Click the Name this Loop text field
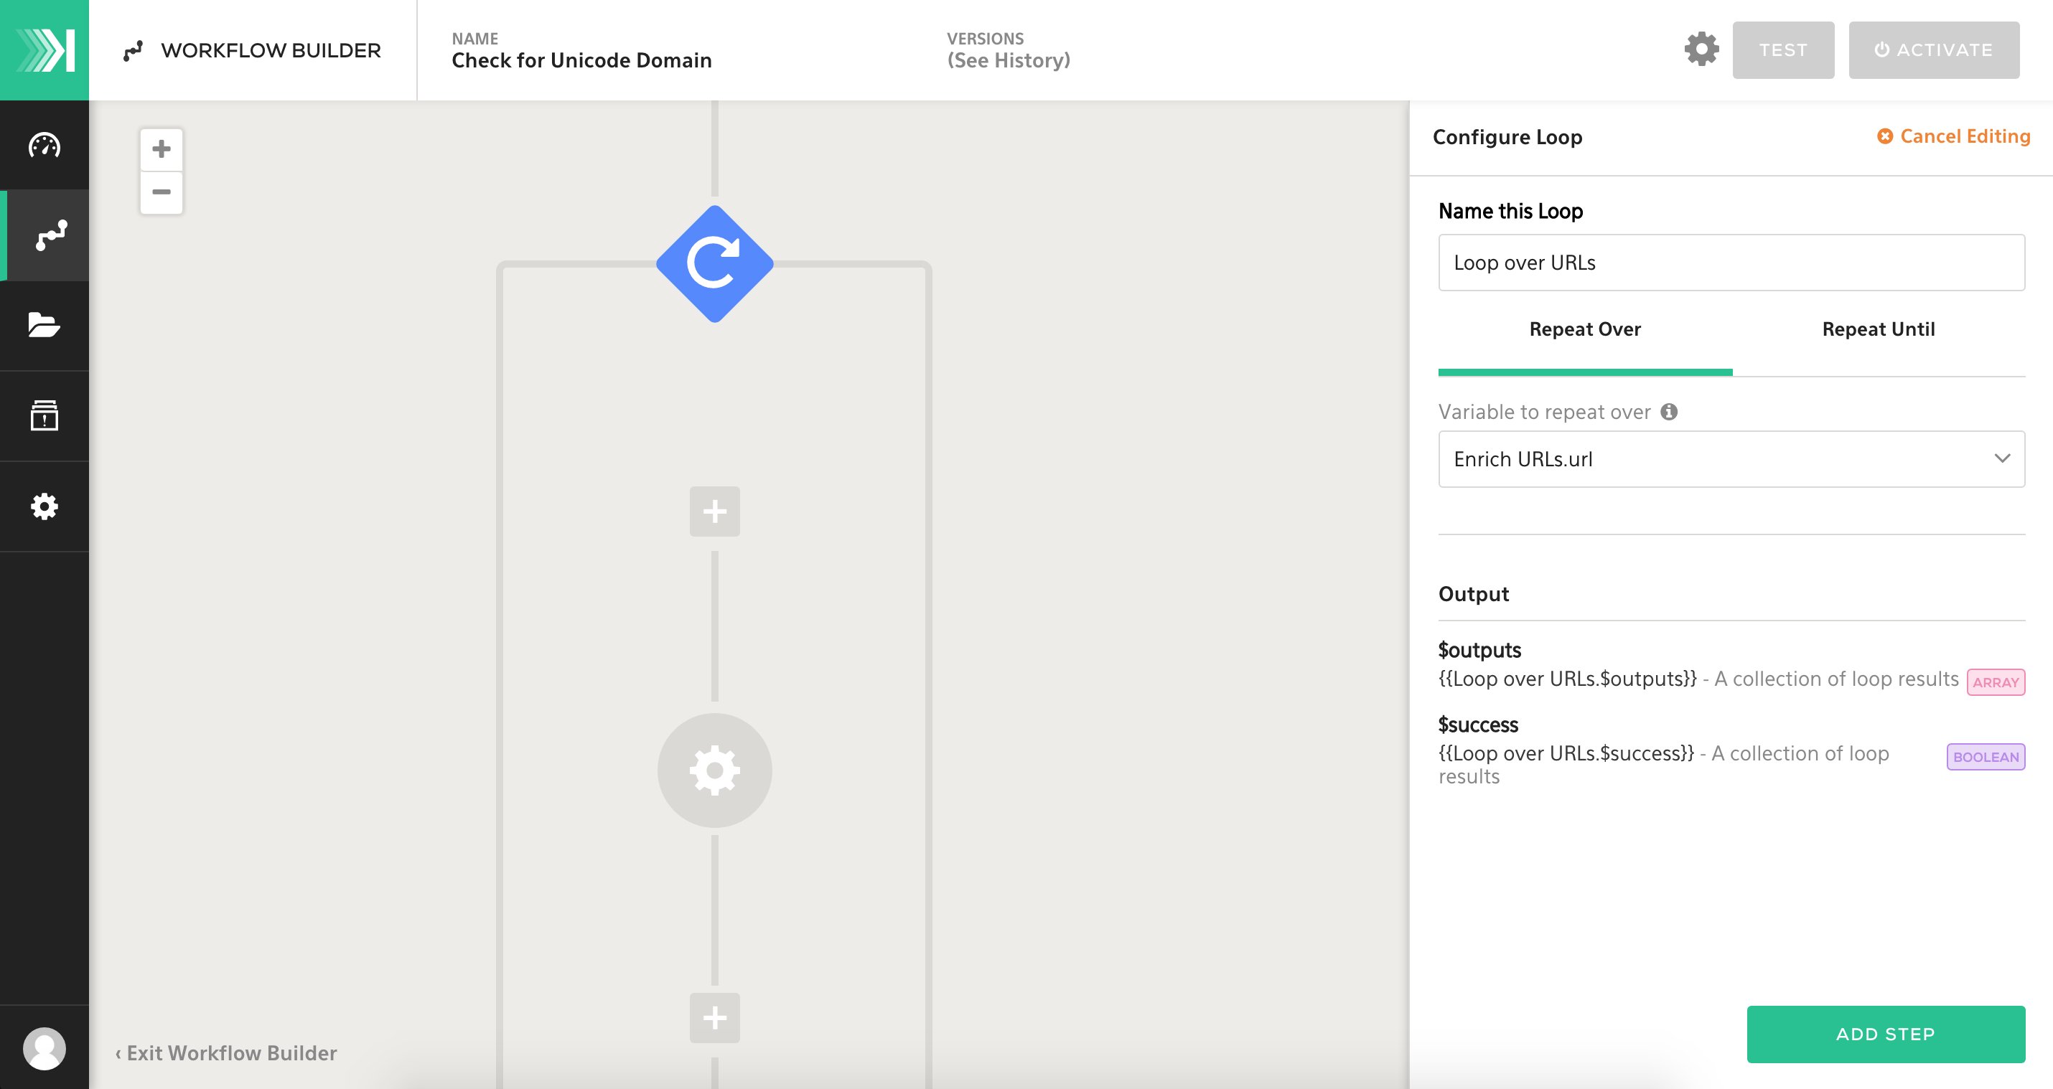2053x1089 pixels. tap(1730, 263)
